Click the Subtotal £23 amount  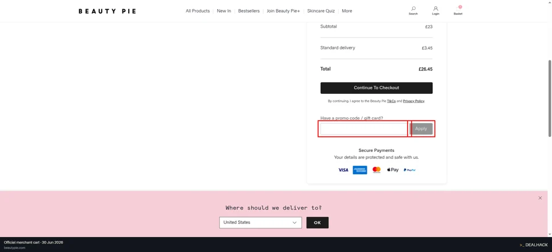click(x=429, y=27)
